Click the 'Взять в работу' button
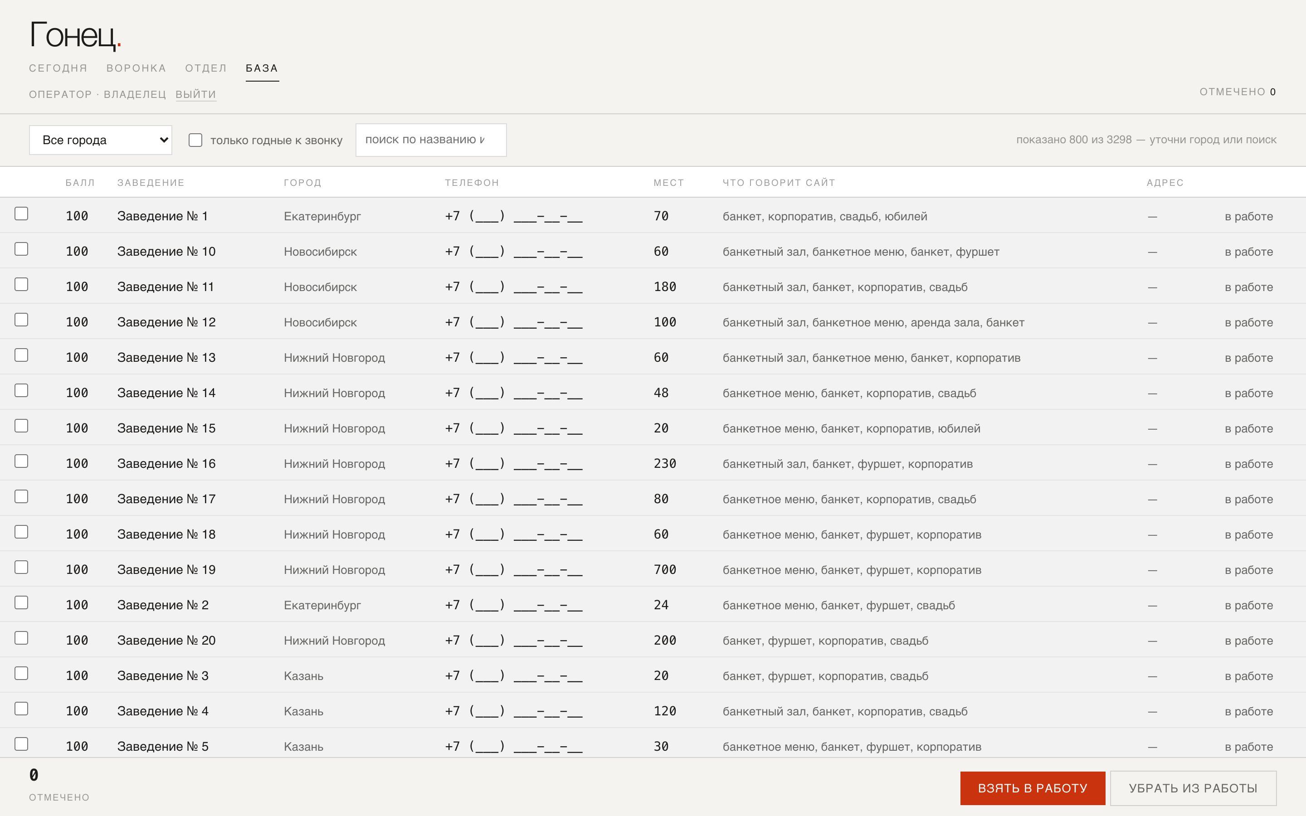 click(x=1033, y=788)
